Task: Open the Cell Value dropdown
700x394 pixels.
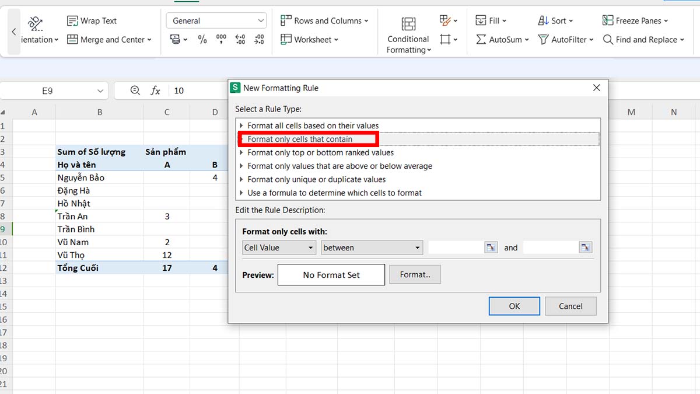Action: (279, 247)
